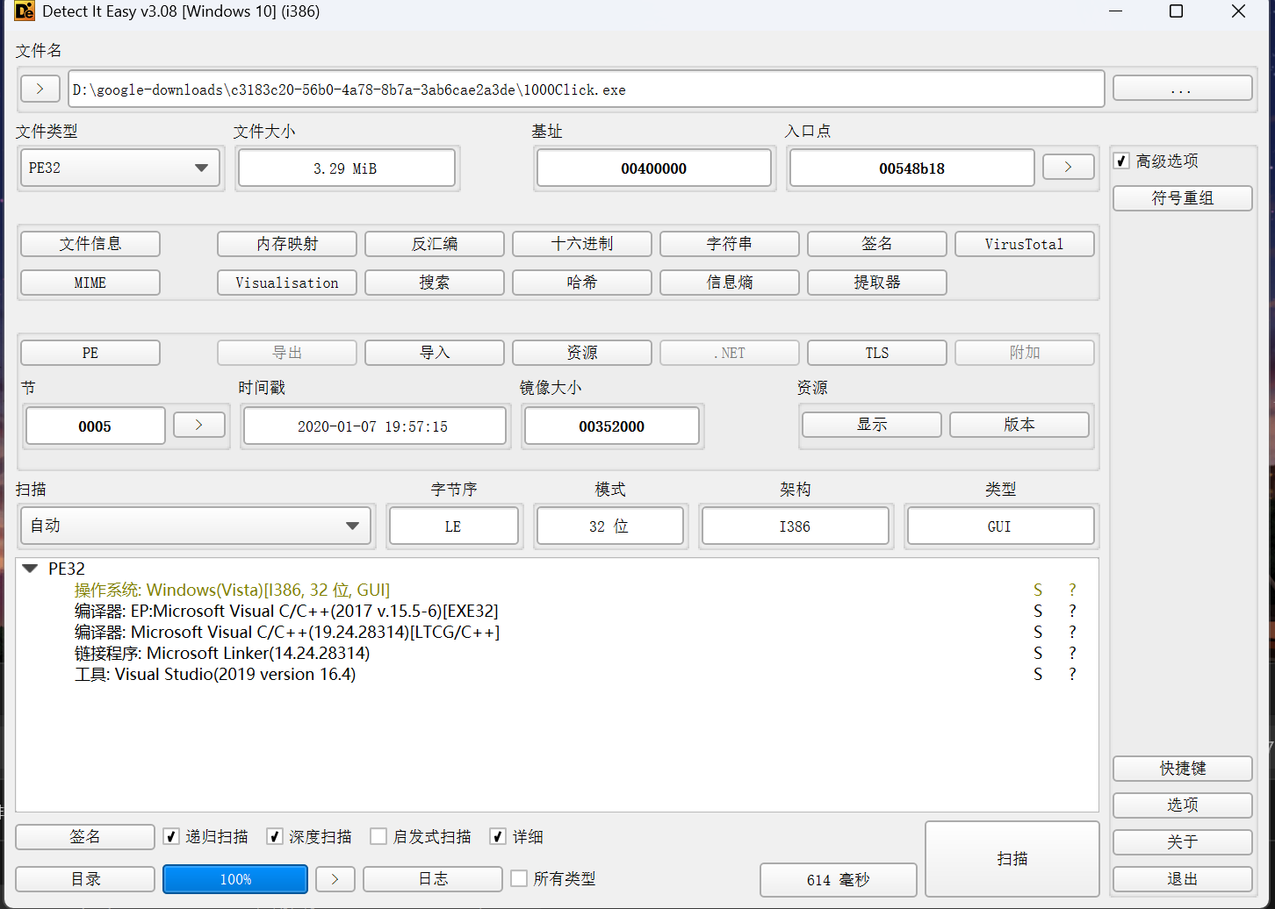Open the 信息熵 entropy button
This screenshot has height=909, width=1275.
730,283
